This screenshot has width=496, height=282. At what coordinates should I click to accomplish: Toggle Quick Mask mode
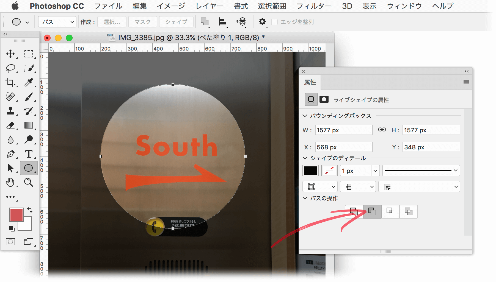pyautogui.click(x=10, y=242)
